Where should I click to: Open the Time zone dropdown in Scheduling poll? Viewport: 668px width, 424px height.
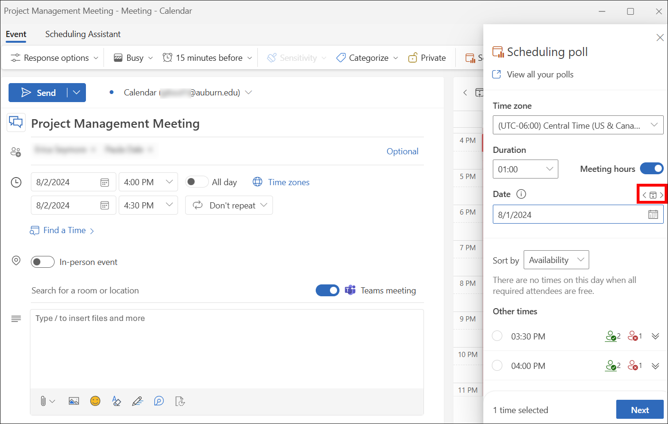point(578,125)
